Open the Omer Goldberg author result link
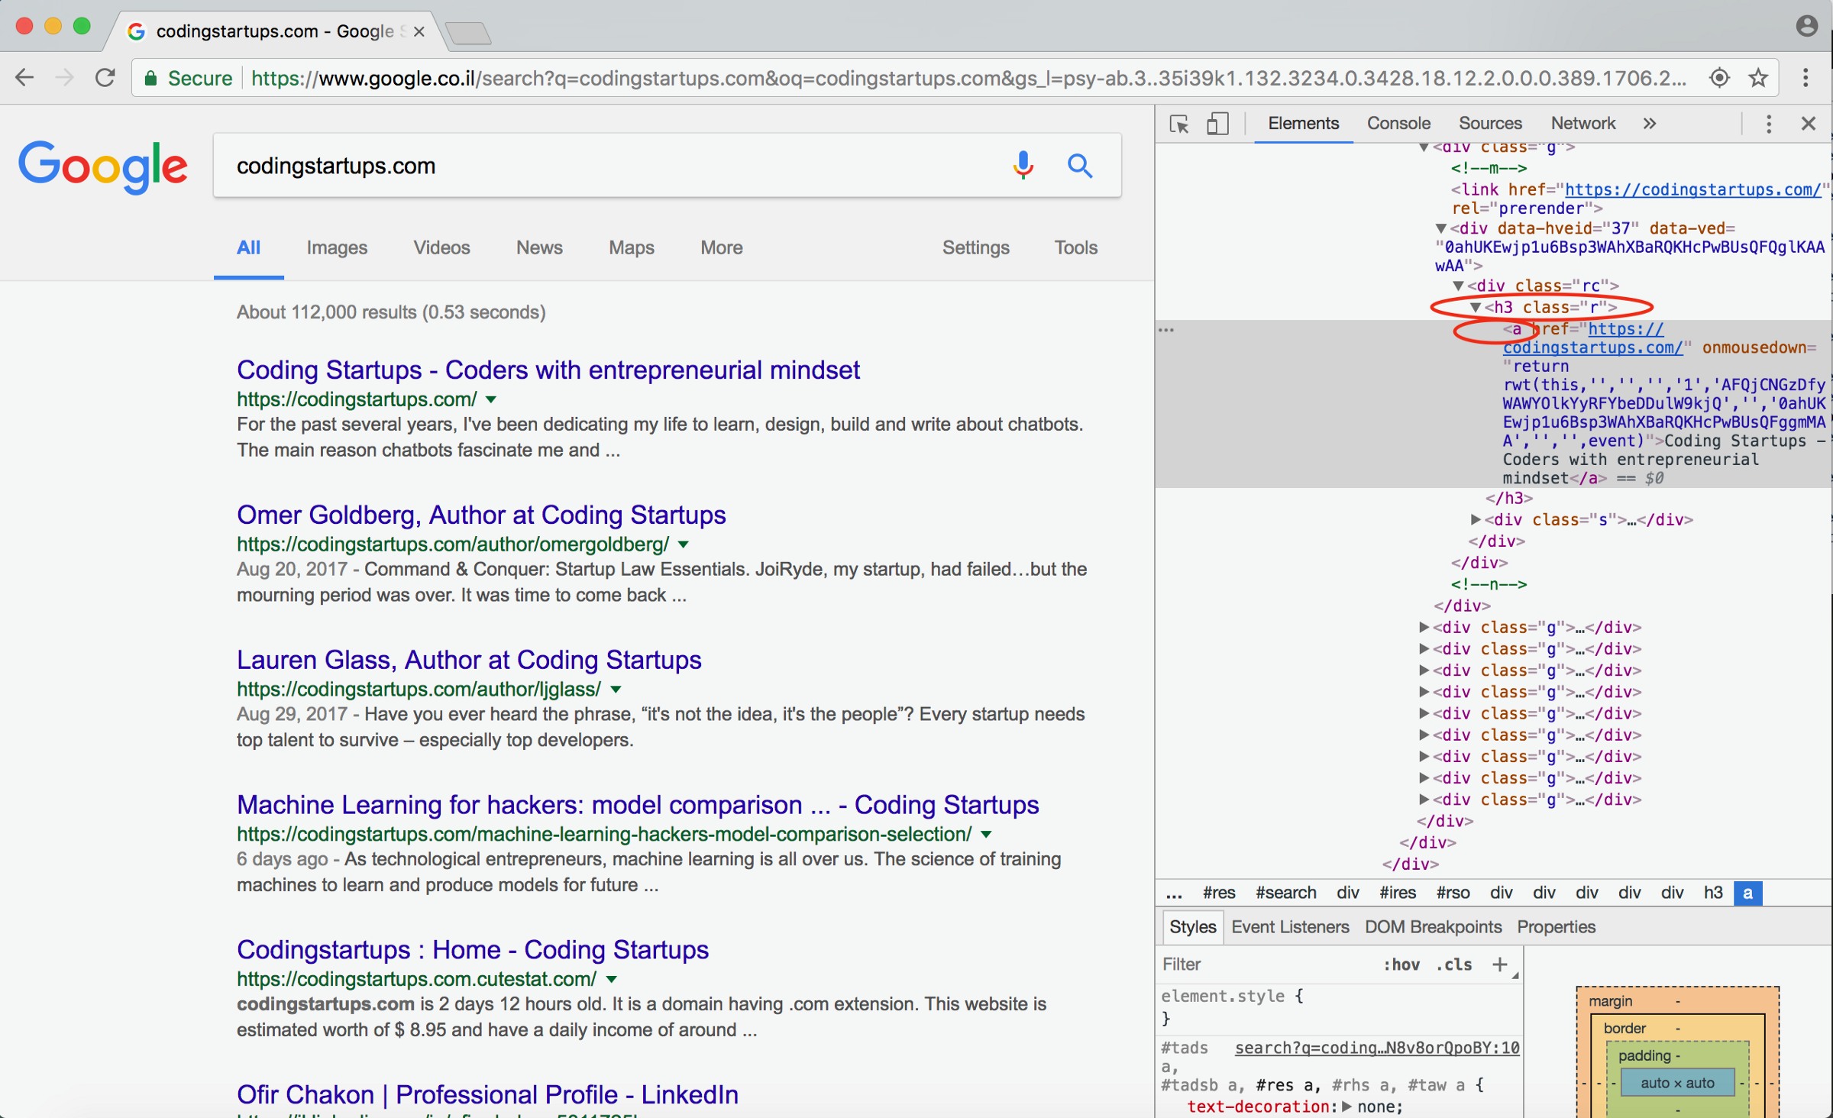This screenshot has height=1118, width=1833. 480,515
